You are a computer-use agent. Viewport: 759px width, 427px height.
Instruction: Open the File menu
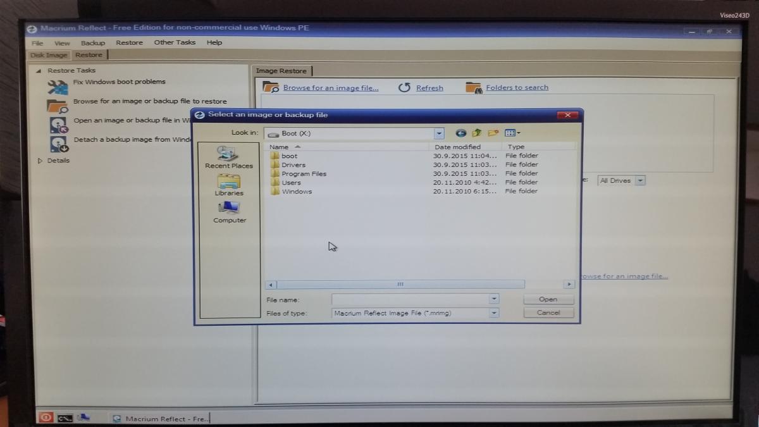pos(37,43)
